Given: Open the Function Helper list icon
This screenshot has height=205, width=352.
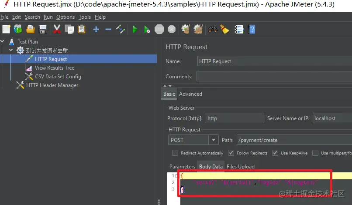Looking at the screenshot, I should click(239, 29).
